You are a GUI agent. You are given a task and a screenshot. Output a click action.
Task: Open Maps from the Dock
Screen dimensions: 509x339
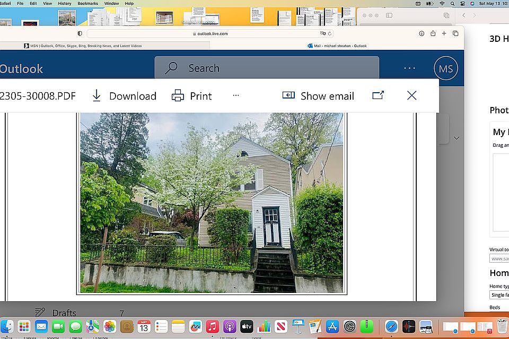[x=93, y=326]
